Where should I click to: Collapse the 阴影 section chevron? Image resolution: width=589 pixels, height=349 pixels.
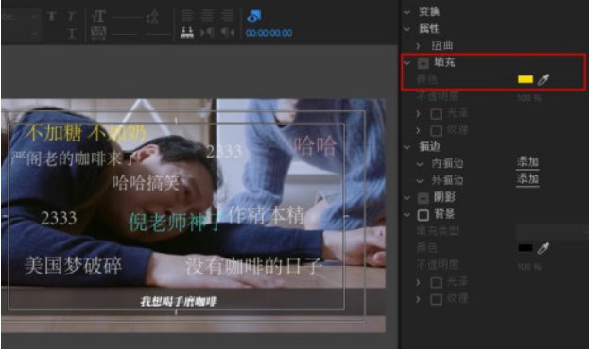(x=407, y=197)
